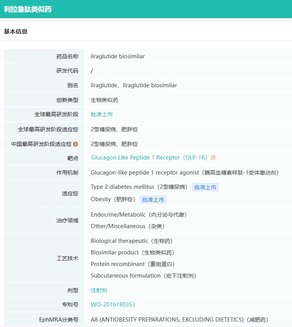Viewport: 292px width, 327px height.
Task: Click the 全球最高研发阶段适应症 row label
Action: tap(48, 129)
